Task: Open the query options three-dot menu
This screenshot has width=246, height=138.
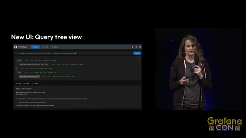Action: 131,53
